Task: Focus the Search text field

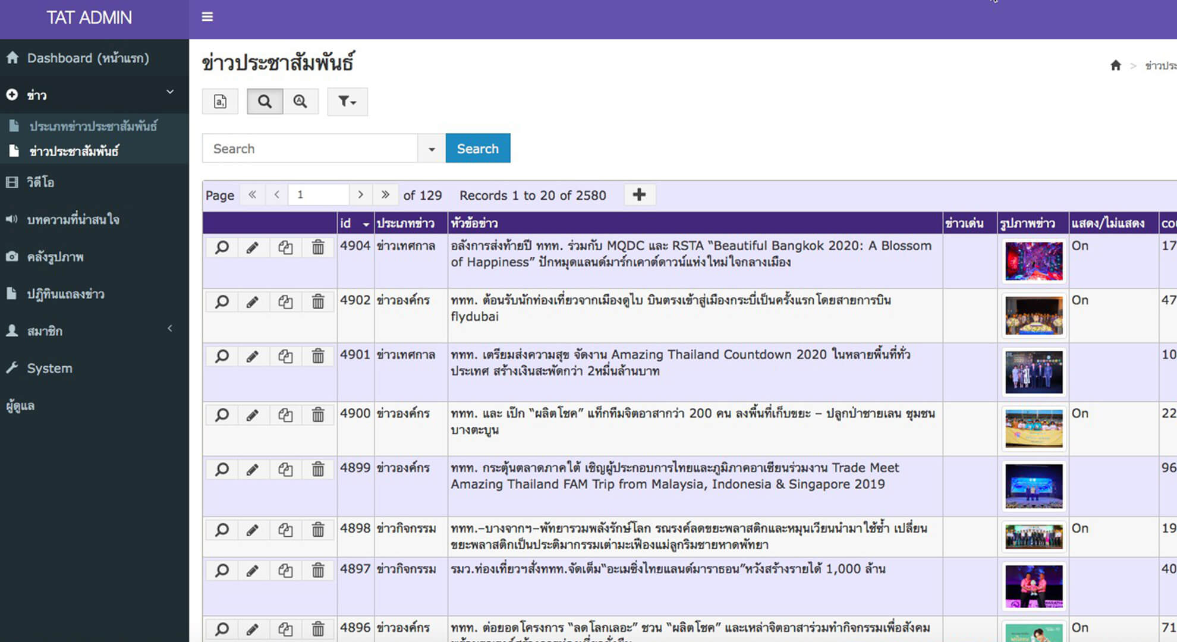Action: pyautogui.click(x=310, y=149)
